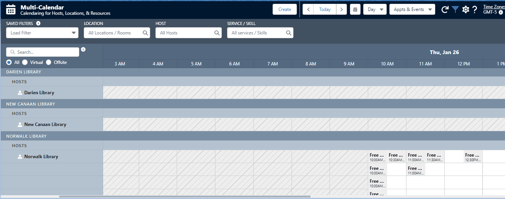This screenshot has height=199, width=505.
Task: Click the Create button
Action: [x=284, y=9]
